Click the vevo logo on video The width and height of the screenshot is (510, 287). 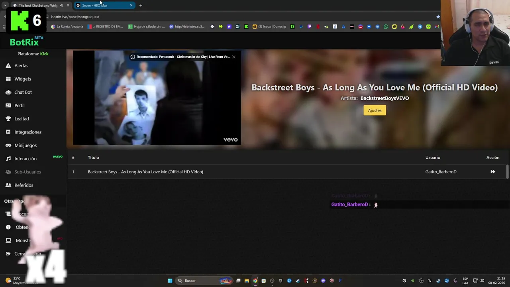point(230,140)
